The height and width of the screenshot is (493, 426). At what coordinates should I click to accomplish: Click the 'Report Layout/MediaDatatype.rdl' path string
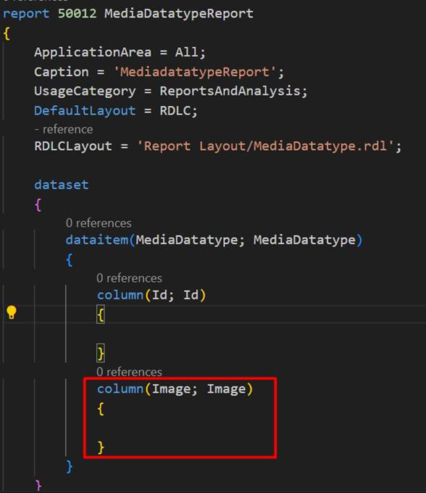click(x=265, y=146)
